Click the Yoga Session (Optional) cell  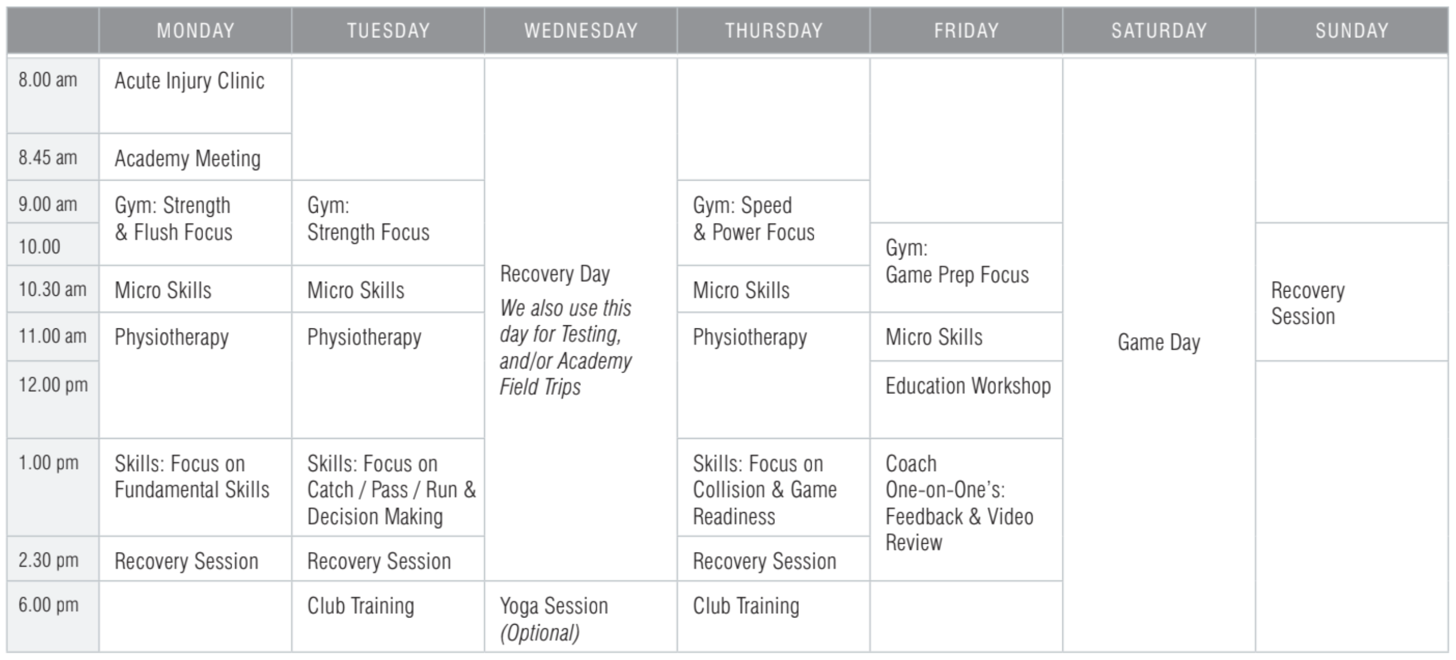(581, 617)
